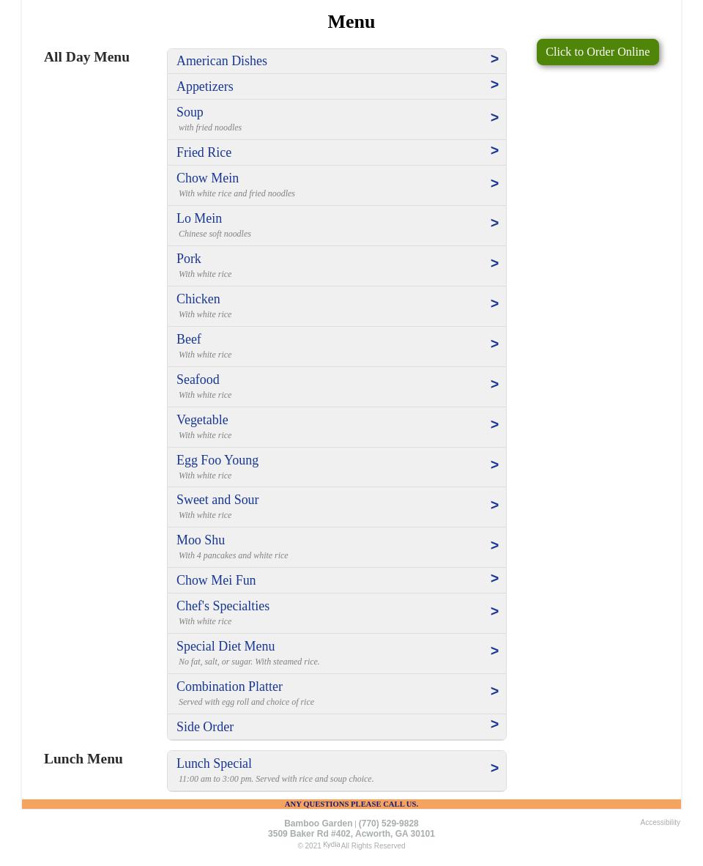Viewport: 703px width, 866px height.
Task: Expand the Beef section arrow
Action: click(494, 344)
